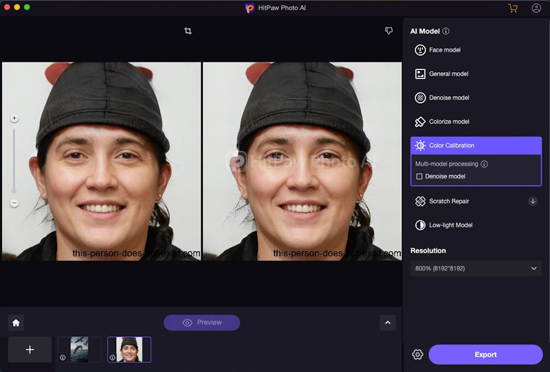
Task: Click the HitPaw Photo AI logo
Action: point(250,8)
